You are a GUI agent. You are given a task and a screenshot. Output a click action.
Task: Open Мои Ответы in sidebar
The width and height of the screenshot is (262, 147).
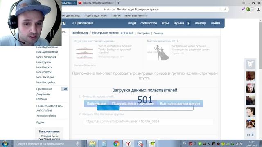pyautogui.click(x=44, y=72)
